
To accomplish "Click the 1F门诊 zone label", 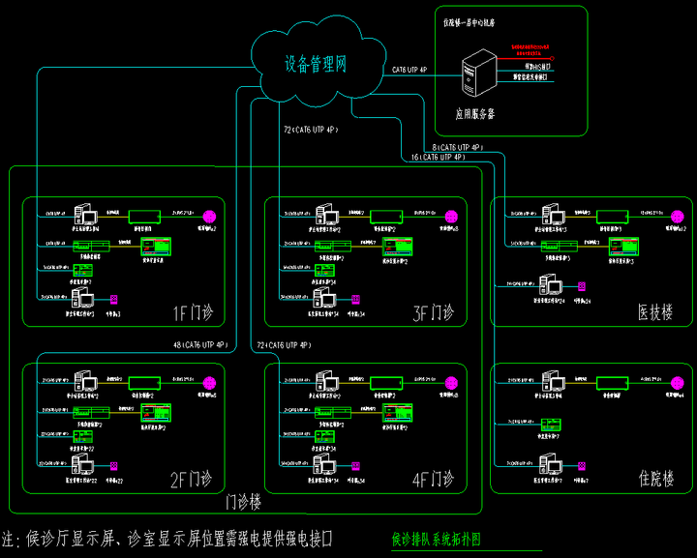I will (193, 313).
